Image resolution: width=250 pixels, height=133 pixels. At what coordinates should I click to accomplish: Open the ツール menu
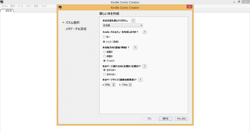[x=20, y=6]
